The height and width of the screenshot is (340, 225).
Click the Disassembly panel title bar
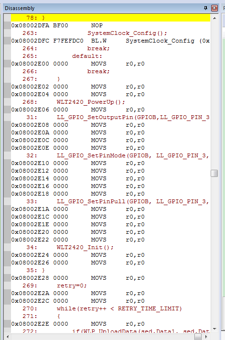point(104,8)
